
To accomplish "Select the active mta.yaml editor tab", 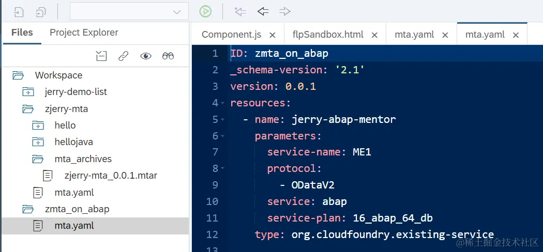I will pyautogui.click(x=485, y=35).
